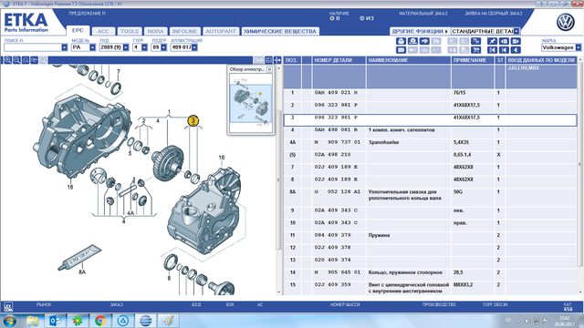Click the yellow callout 3 in the drawing
The width and height of the screenshot is (584, 328).
(x=193, y=120)
